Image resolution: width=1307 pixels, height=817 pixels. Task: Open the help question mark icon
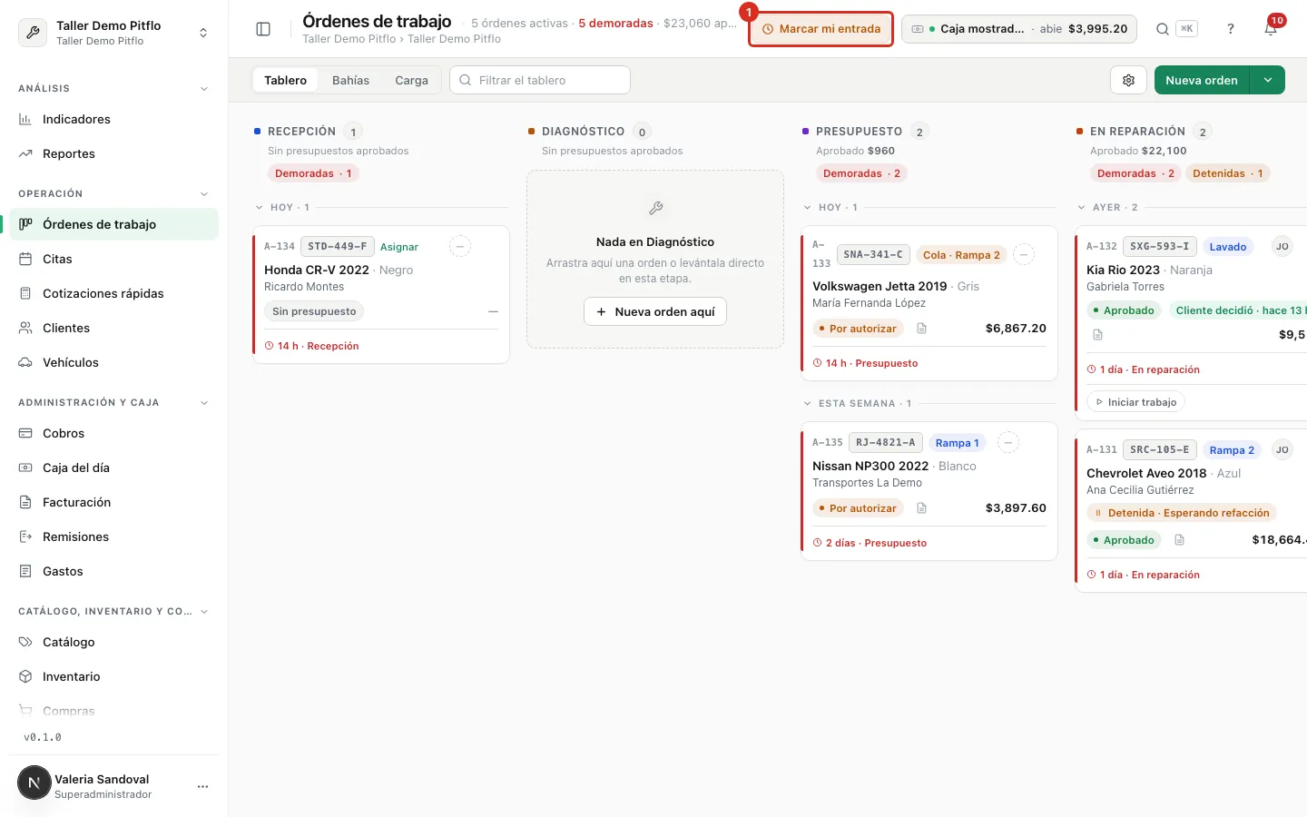[x=1231, y=29]
